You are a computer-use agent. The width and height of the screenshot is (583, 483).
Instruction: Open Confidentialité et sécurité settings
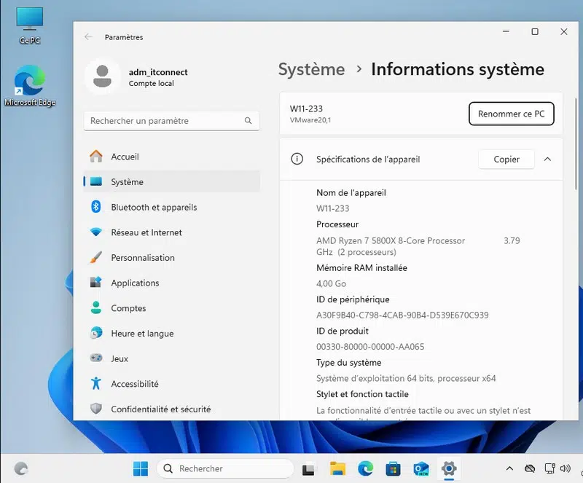coord(160,409)
